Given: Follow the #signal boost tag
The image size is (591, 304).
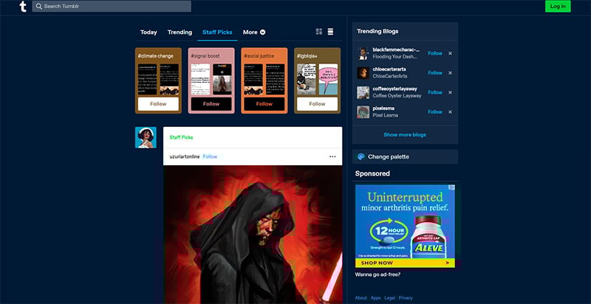Looking at the screenshot, I should 211,104.
